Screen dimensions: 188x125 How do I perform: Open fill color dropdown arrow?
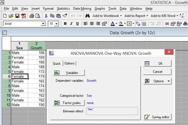(125, 23)
